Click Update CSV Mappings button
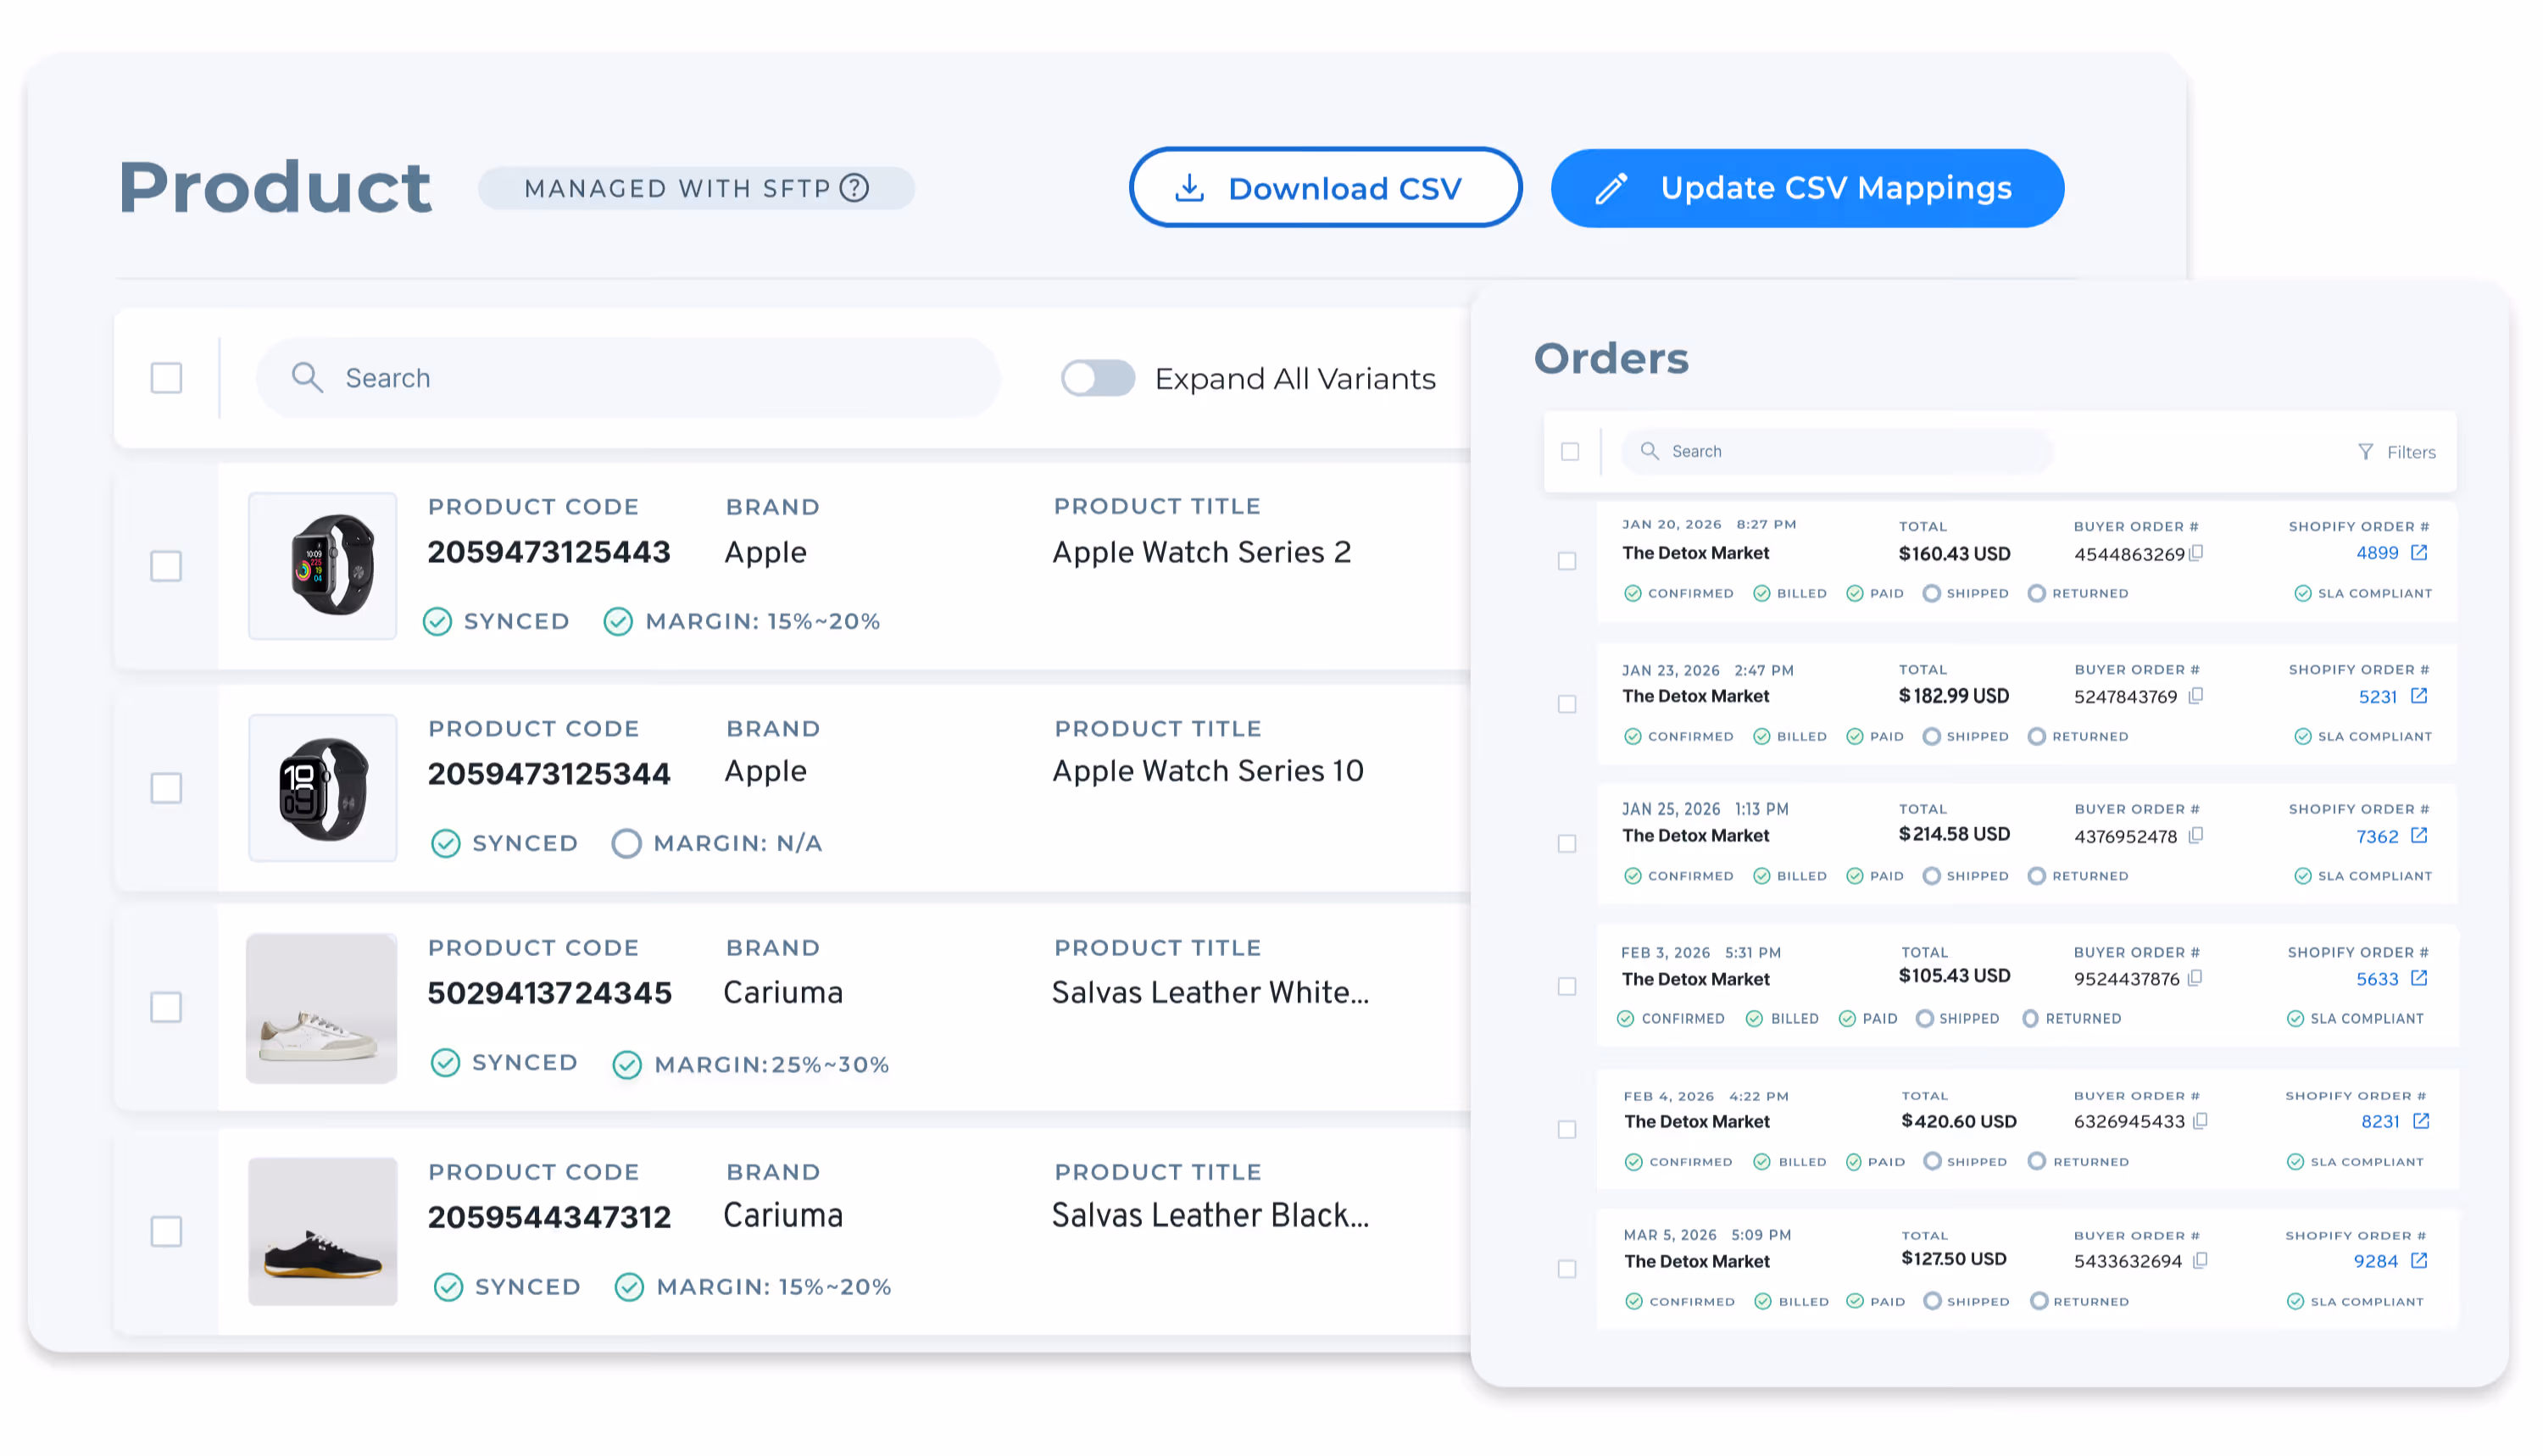 (x=1806, y=188)
